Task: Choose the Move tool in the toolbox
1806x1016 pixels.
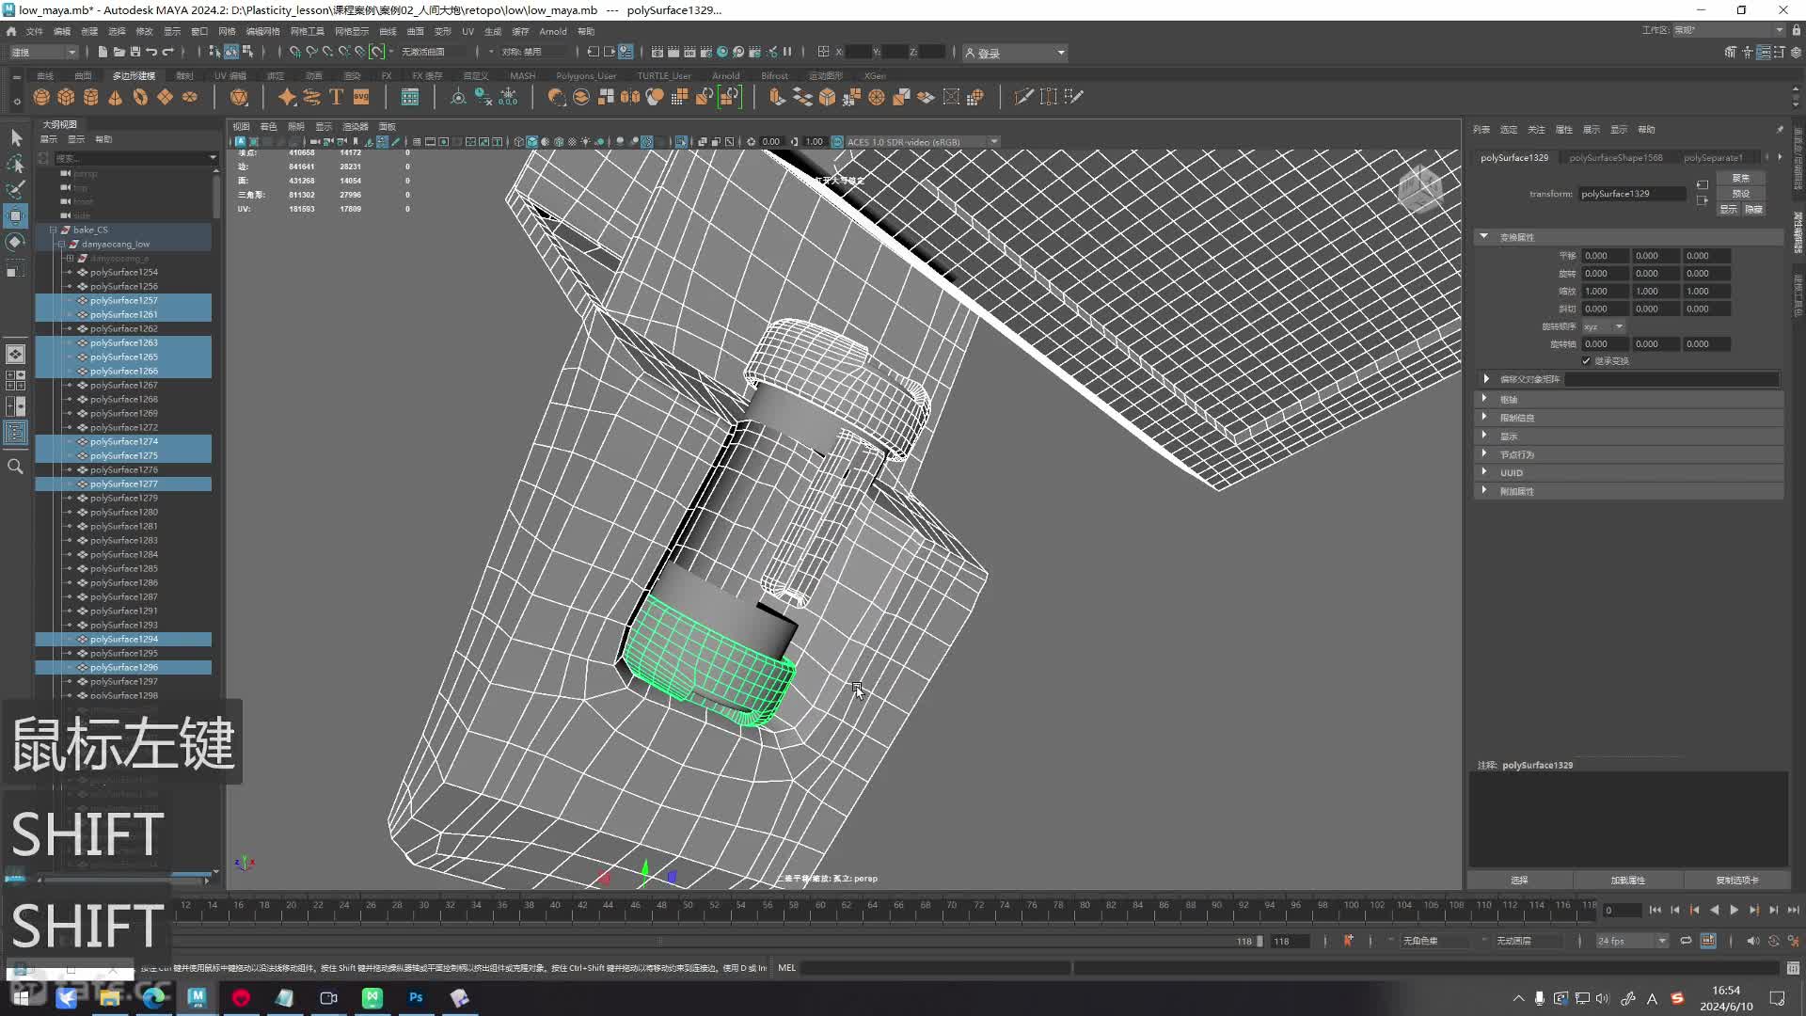Action: (x=16, y=215)
